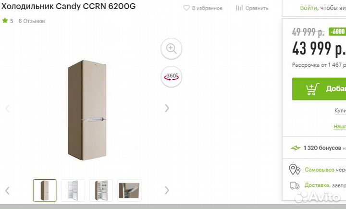Viewport: 346px width, 209px height.
Task: Select the open empty fridge thumbnail
Action: [73, 190]
